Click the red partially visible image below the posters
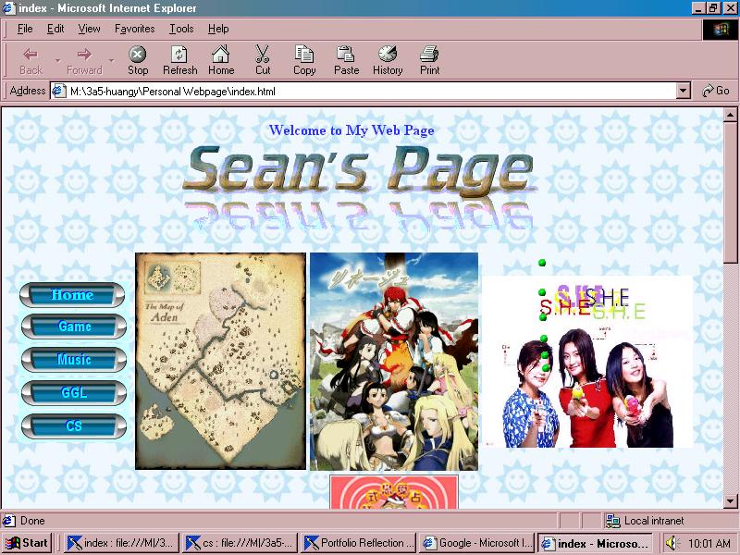This screenshot has height=555, width=740. [394, 492]
